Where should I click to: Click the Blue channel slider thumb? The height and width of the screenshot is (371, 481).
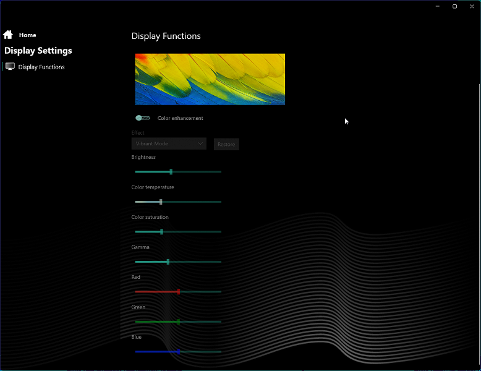[x=179, y=352]
